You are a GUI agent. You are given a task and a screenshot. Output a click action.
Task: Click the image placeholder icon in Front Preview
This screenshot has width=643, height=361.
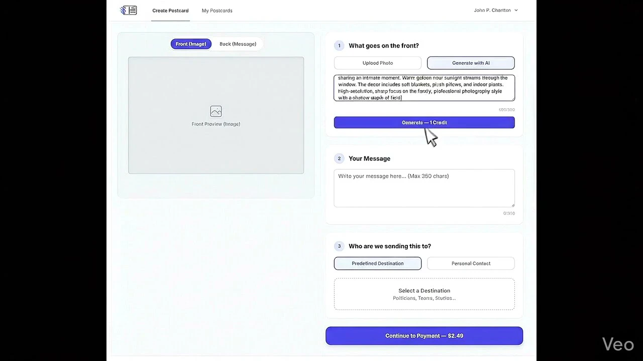coord(216,111)
